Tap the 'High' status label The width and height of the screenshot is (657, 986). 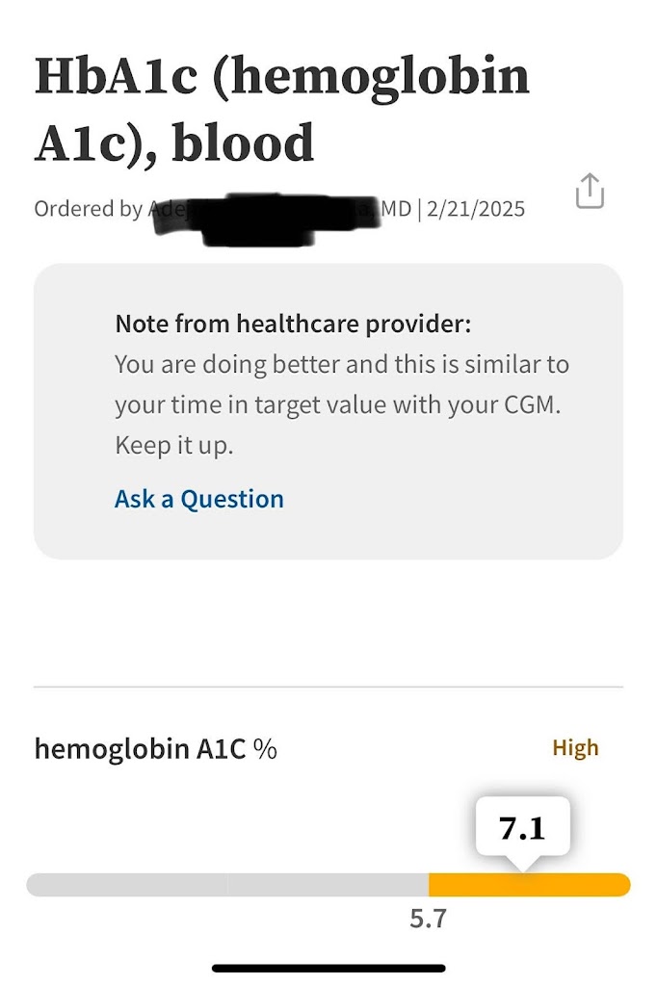click(575, 748)
